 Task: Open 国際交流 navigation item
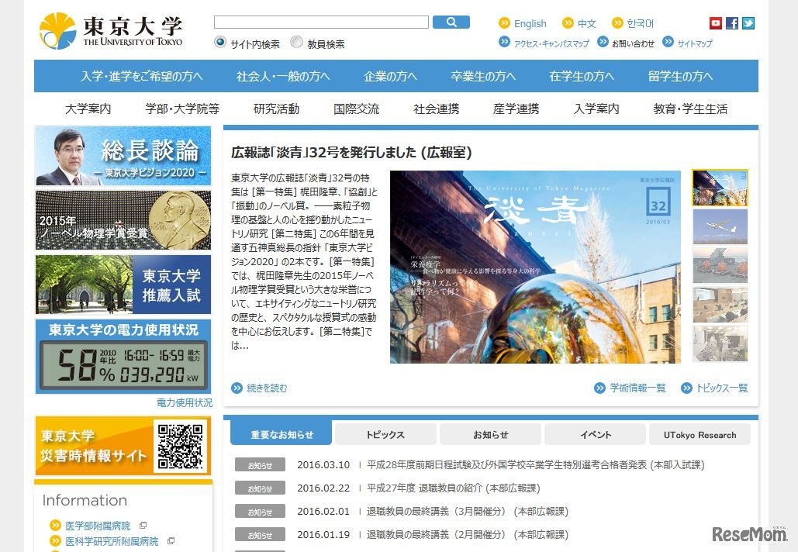pos(356,109)
